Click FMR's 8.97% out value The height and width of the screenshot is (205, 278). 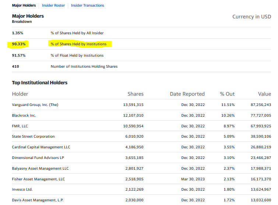tap(229, 126)
